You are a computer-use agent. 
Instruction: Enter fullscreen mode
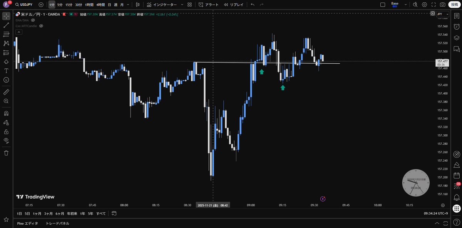tap(434, 5)
